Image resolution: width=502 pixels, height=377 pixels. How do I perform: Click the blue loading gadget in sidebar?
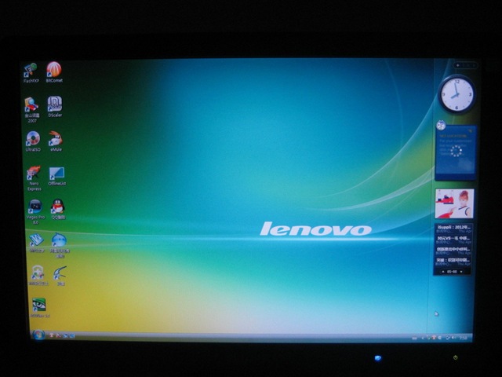(456, 153)
